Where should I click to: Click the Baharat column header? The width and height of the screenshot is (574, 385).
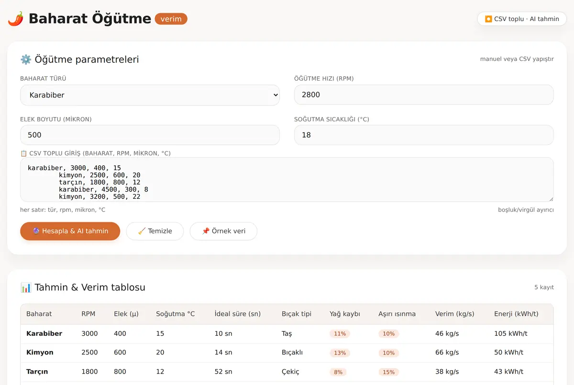39,314
